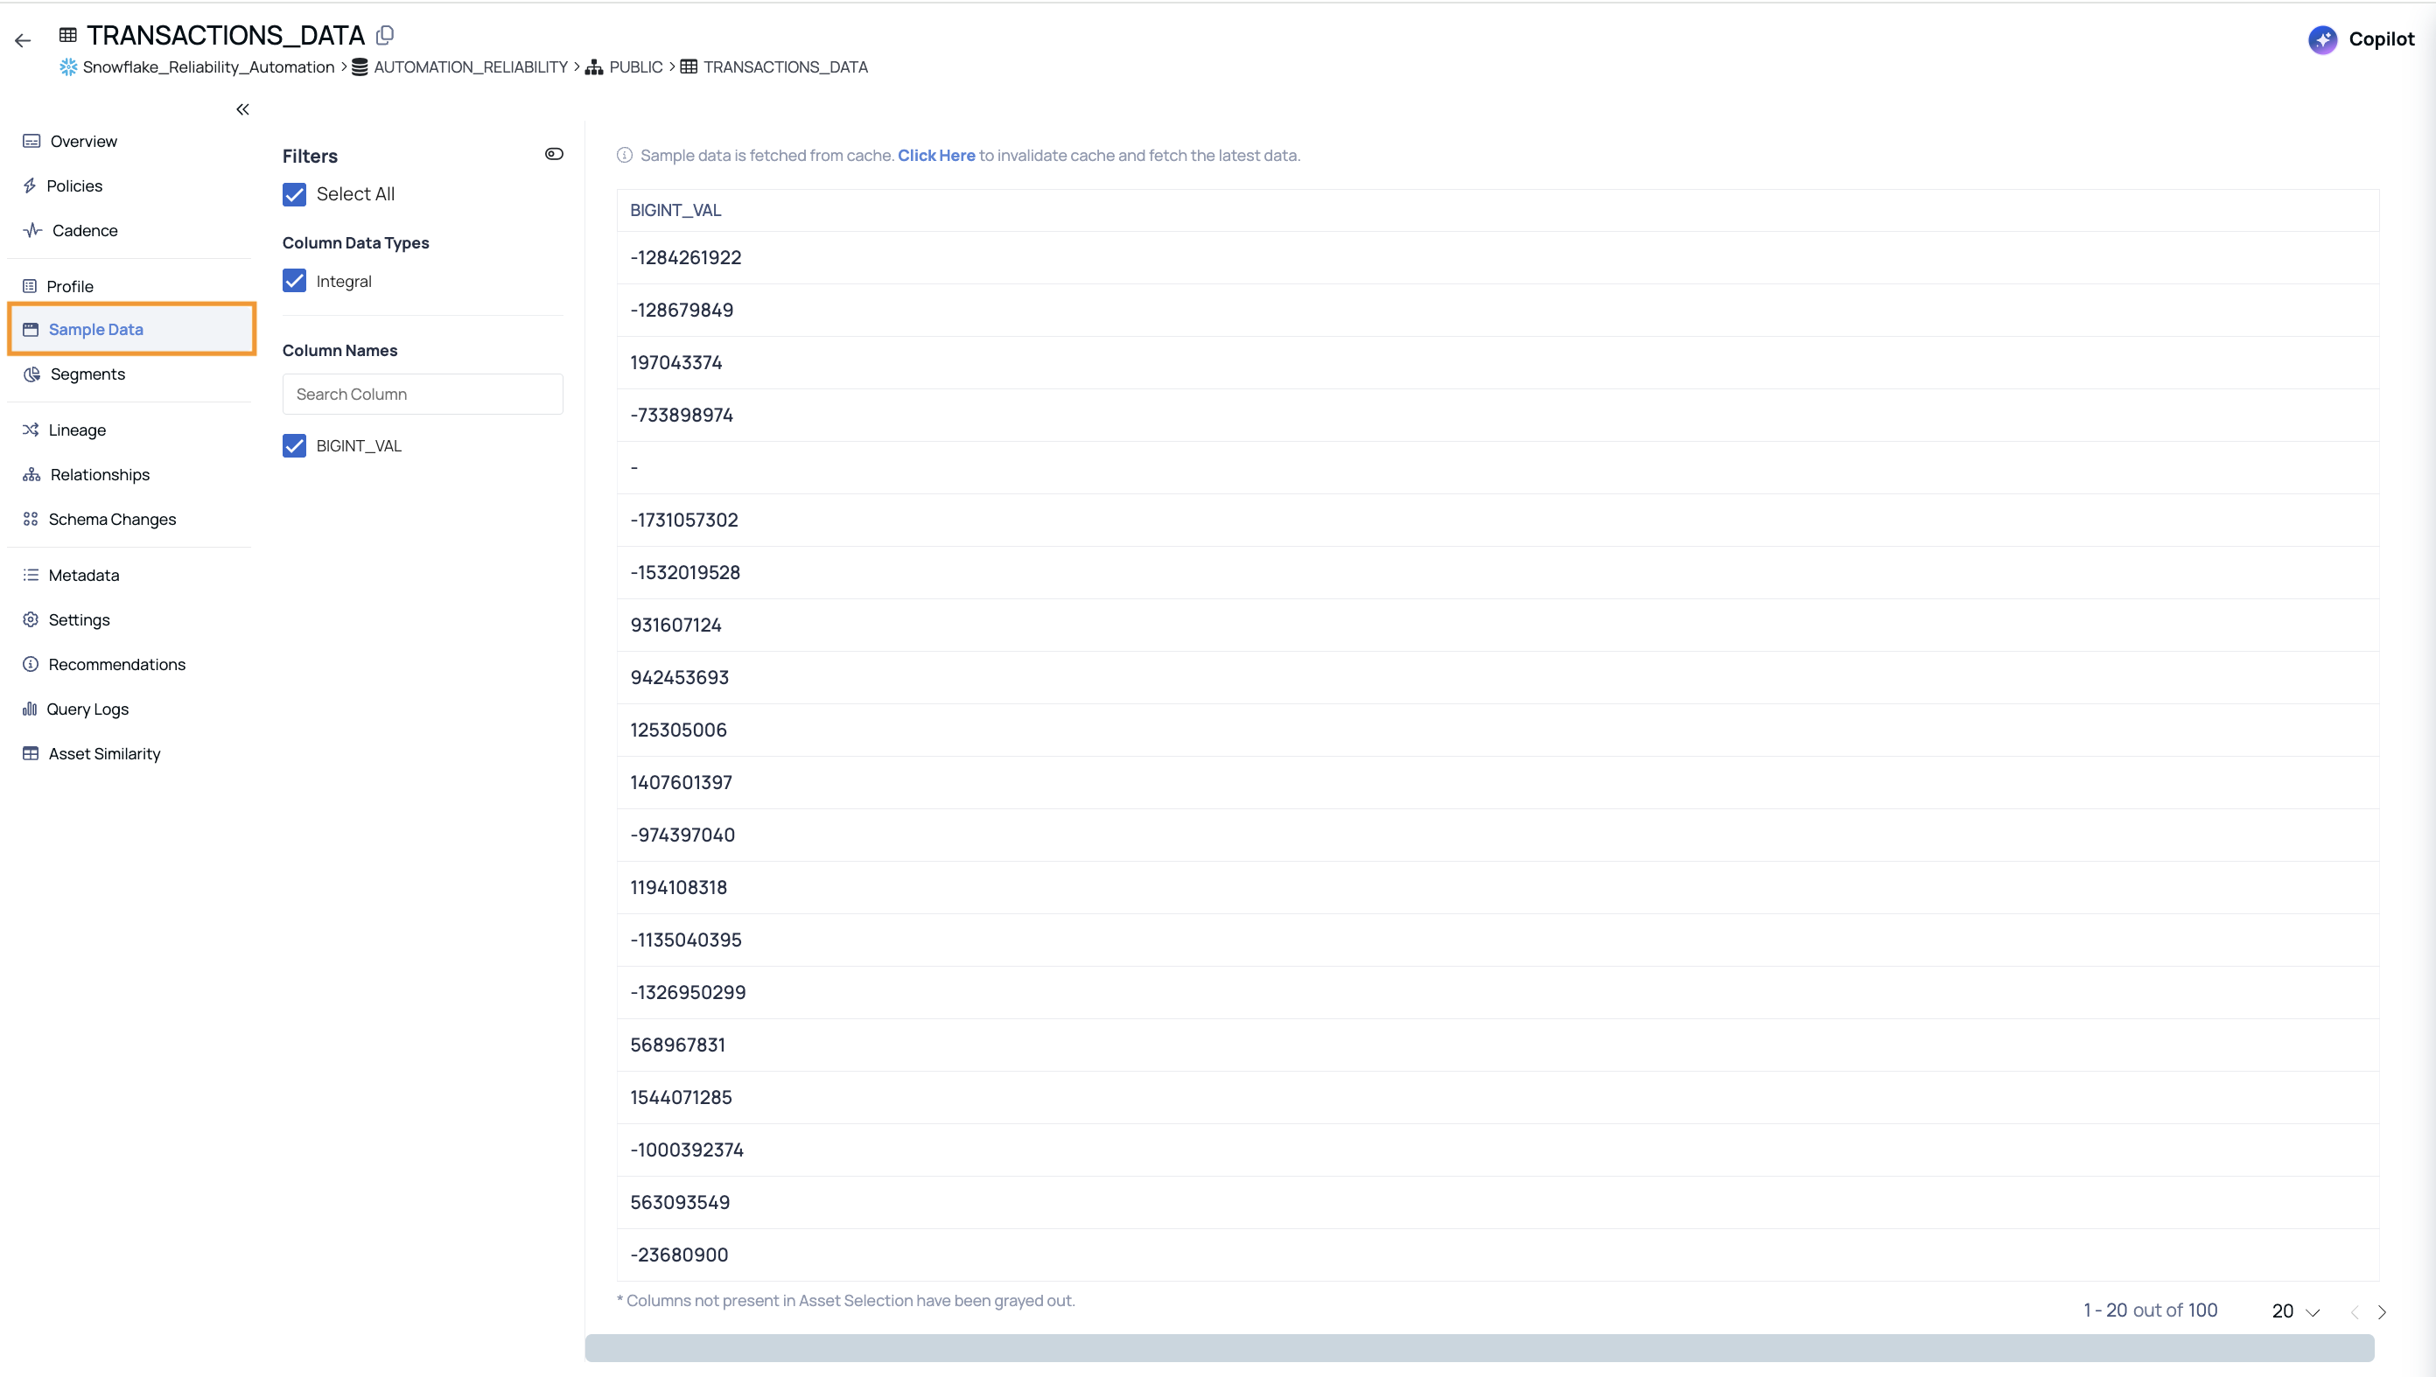This screenshot has width=2436, height=1377.
Task: Click the horizontal scrollbar at the bottom
Action: [x=1479, y=1347]
